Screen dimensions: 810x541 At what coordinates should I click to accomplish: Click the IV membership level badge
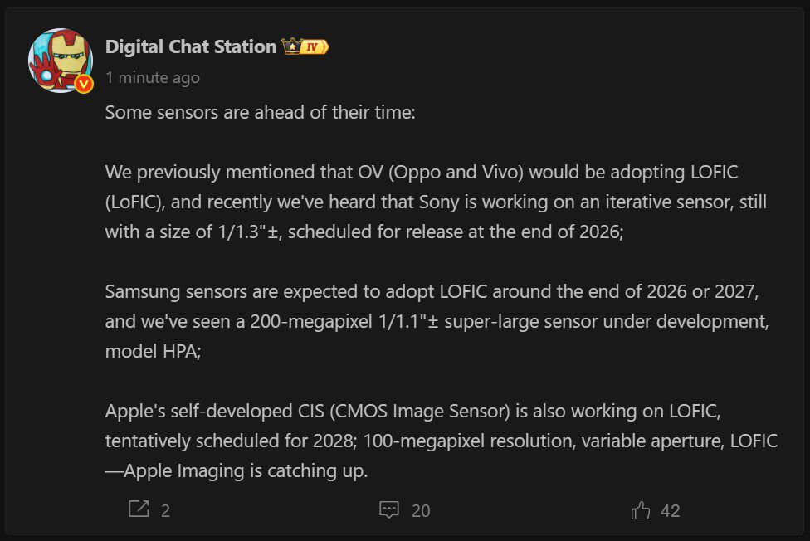pos(315,46)
